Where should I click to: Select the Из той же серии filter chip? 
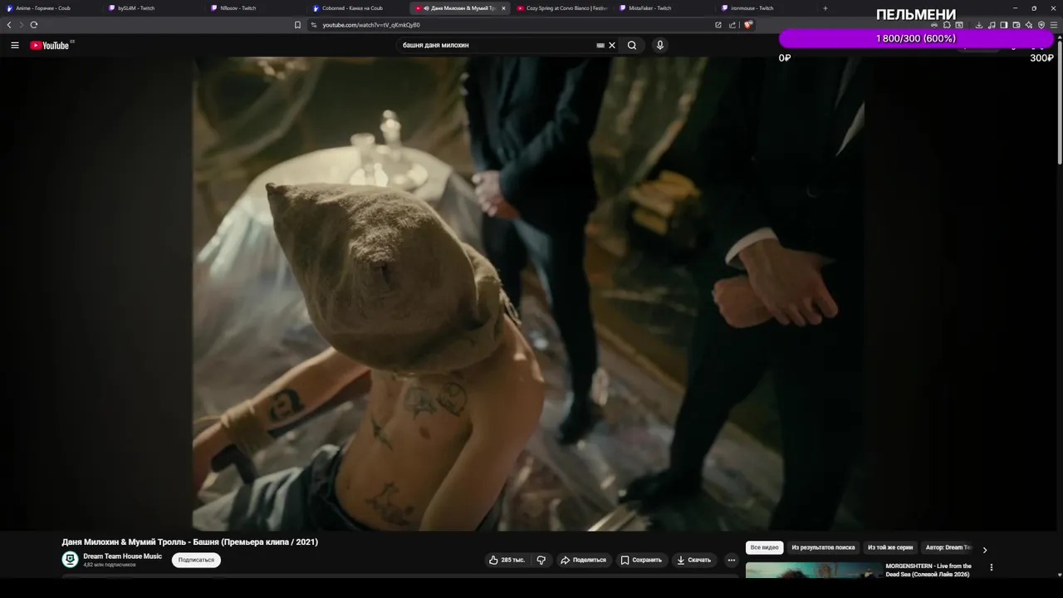pos(890,547)
